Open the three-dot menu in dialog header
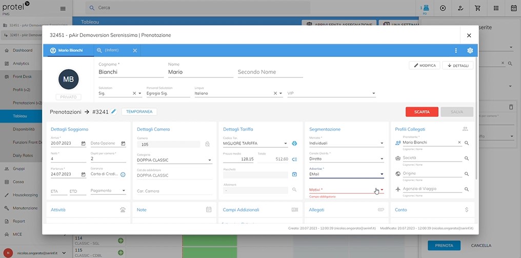 [x=456, y=51]
